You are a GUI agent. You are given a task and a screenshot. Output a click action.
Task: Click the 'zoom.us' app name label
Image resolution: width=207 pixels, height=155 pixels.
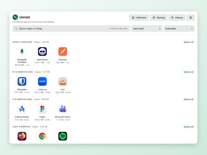pyautogui.click(x=42, y=90)
